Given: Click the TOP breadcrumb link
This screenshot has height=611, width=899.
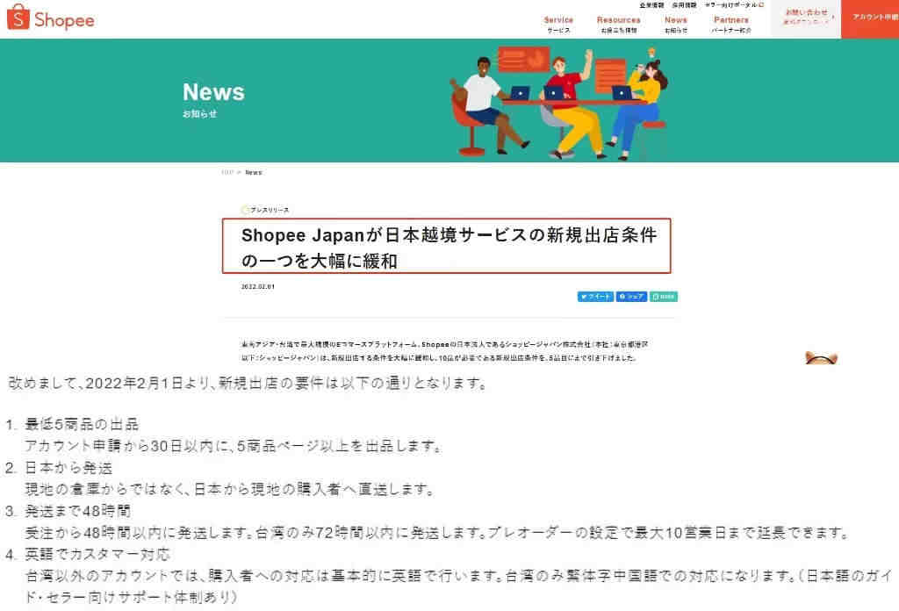Looking at the screenshot, I should click(x=227, y=172).
